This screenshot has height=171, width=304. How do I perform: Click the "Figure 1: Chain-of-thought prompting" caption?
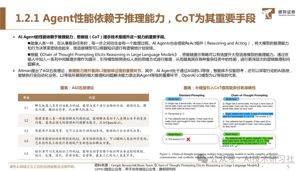[219, 156]
